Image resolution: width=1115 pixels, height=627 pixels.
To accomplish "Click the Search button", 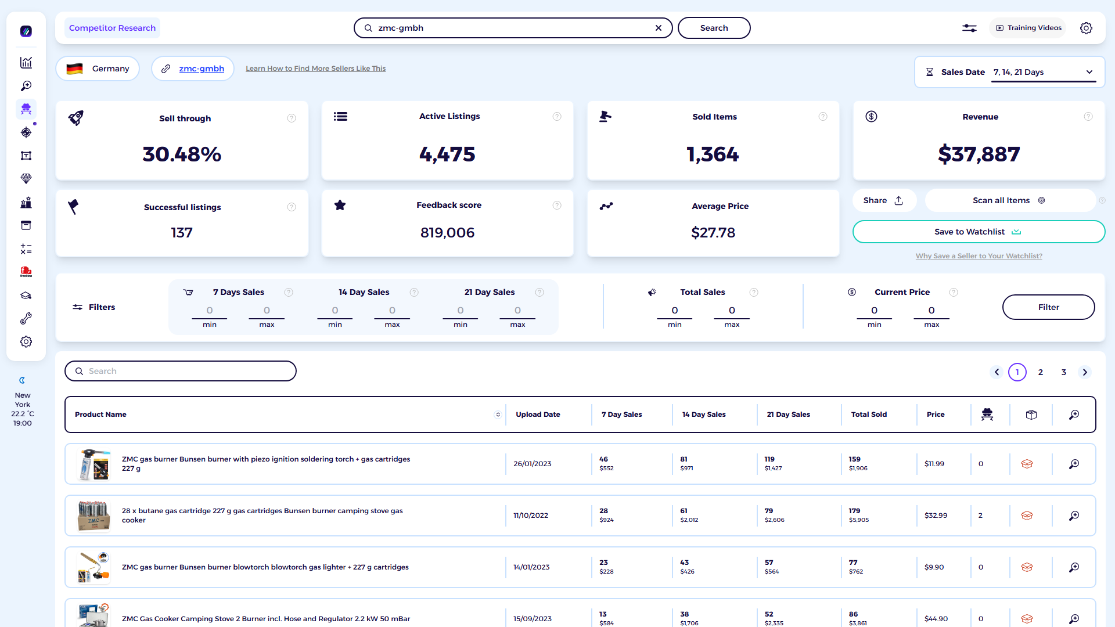I will tap(714, 28).
